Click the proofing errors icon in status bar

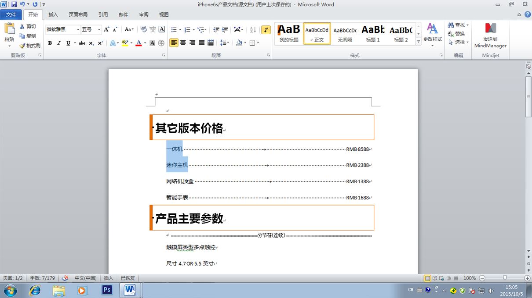click(x=65, y=278)
